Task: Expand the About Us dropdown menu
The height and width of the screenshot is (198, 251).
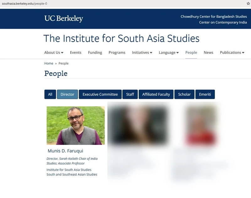Action: pos(53,53)
